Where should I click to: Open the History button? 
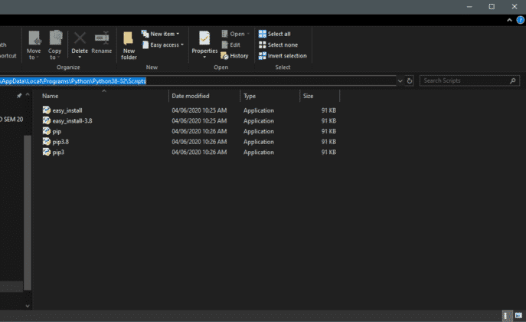pyautogui.click(x=234, y=55)
